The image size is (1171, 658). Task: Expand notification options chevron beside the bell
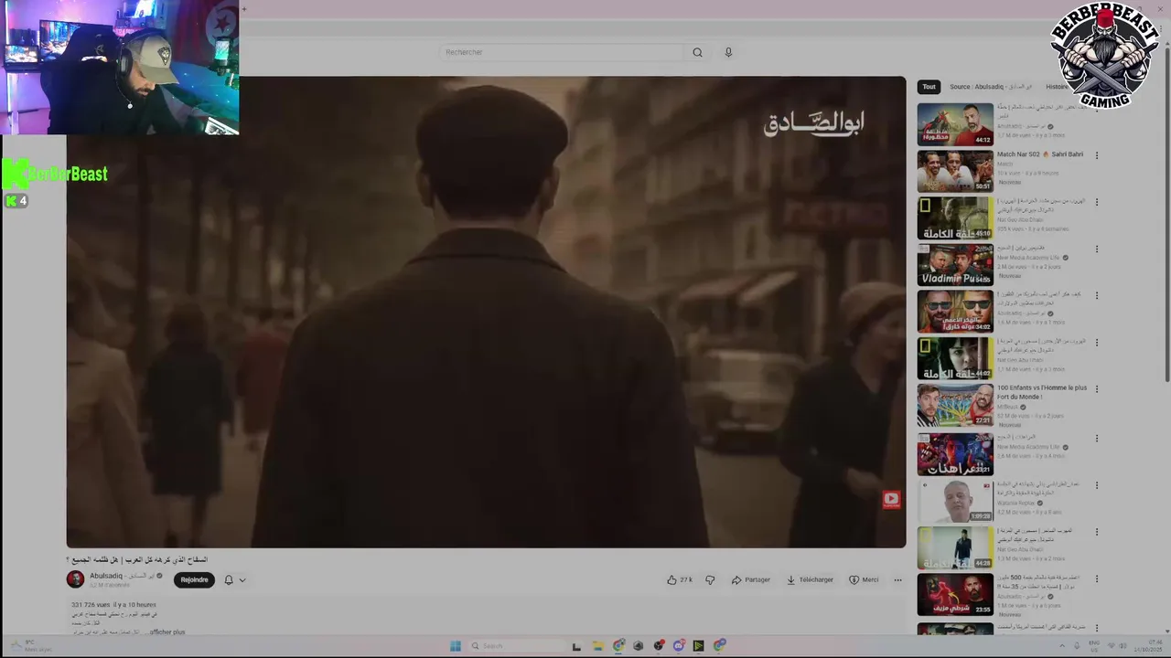pyautogui.click(x=242, y=579)
